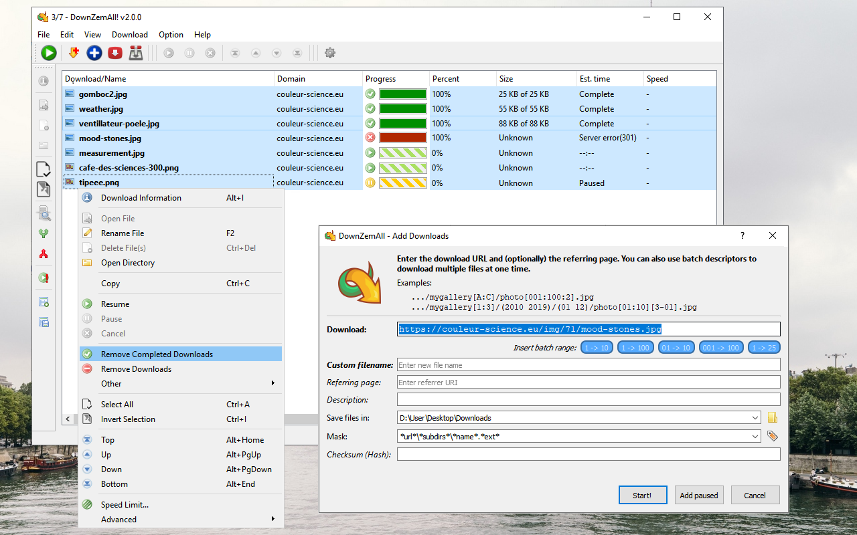Click the green Start play icon in main toolbar

48,53
